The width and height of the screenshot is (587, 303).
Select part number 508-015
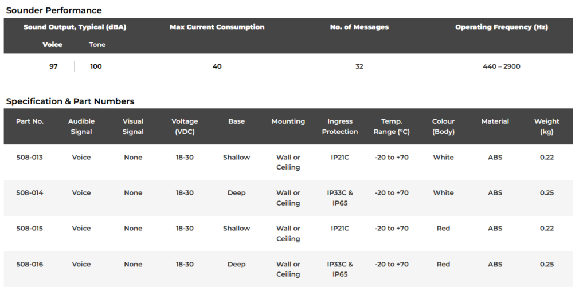pyautogui.click(x=30, y=228)
